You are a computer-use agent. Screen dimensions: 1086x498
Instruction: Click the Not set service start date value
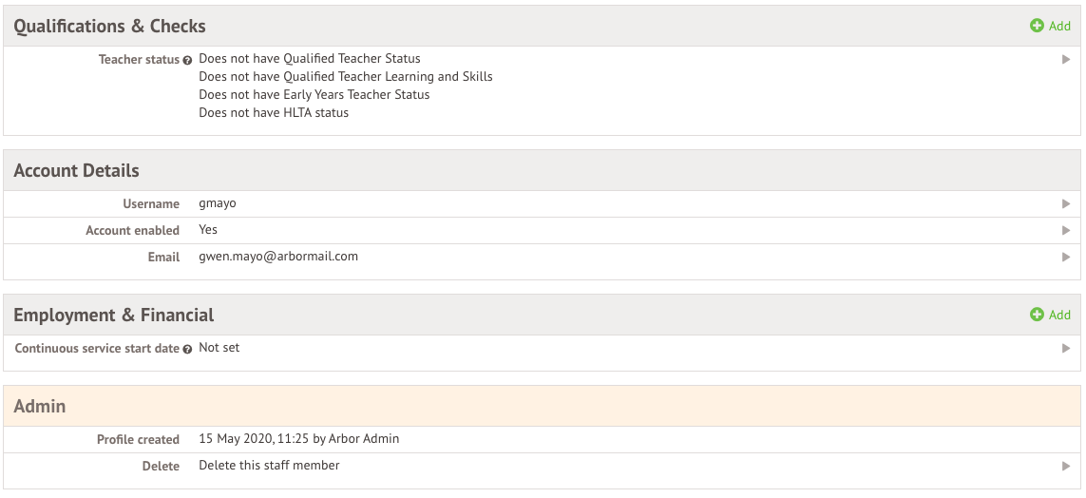pos(219,348)
